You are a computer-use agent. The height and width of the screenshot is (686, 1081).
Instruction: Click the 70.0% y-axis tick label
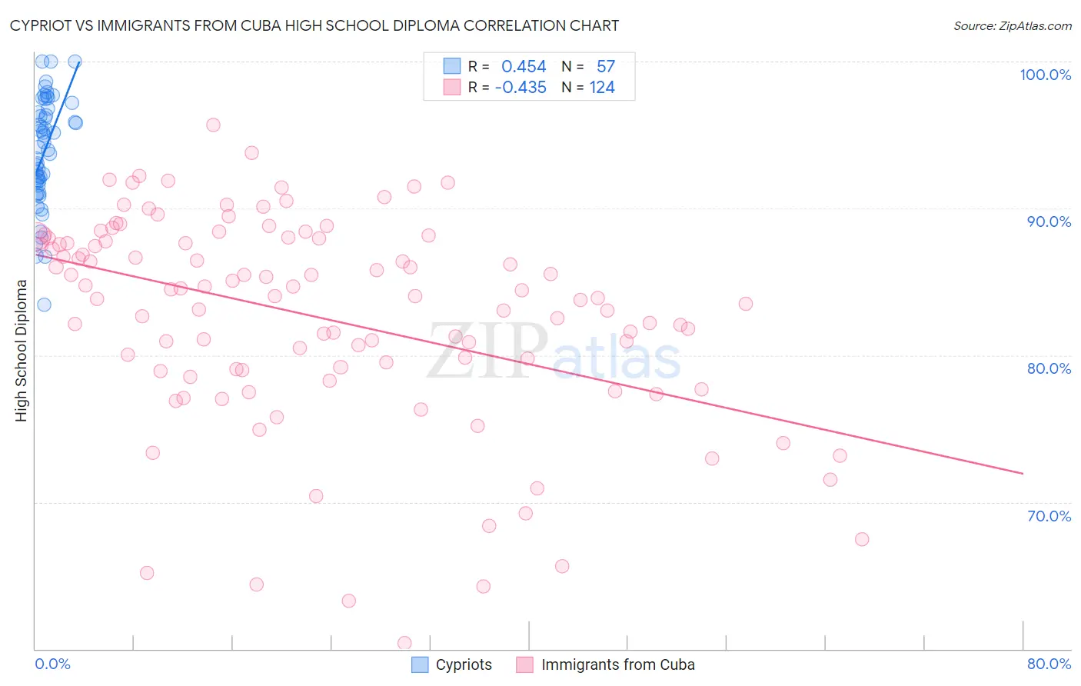[x=1049, y=516]
